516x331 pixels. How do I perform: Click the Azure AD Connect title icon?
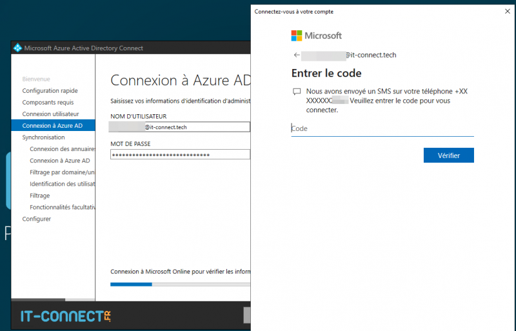point(17,48)
